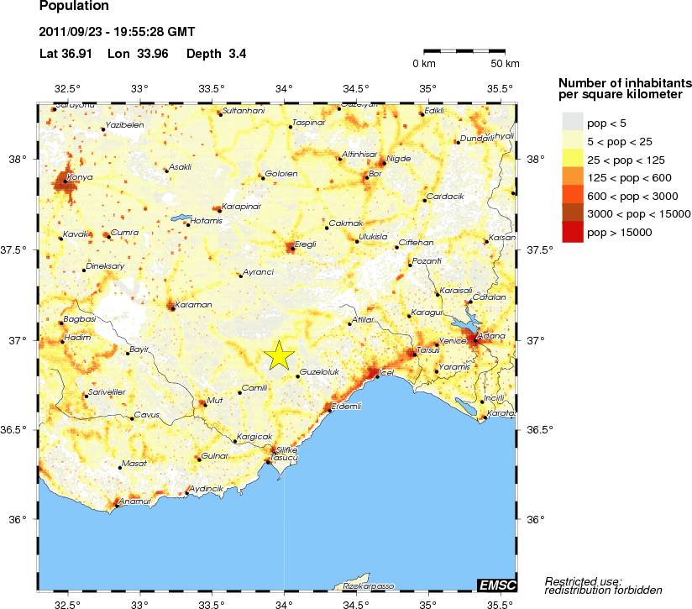Pick the 'pop > 15000' red swatch

(572, 232)
